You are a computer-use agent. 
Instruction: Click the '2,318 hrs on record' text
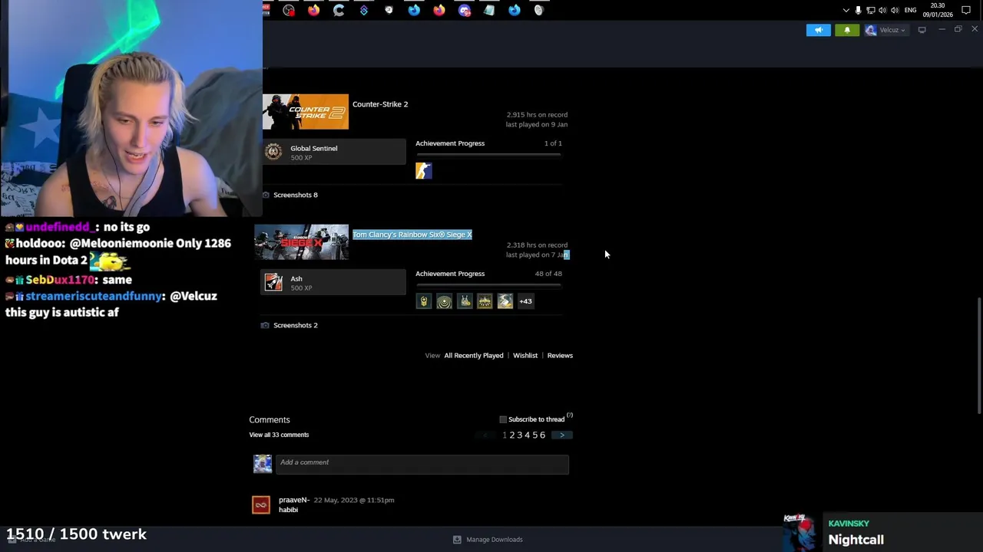(x=537, y=245)
